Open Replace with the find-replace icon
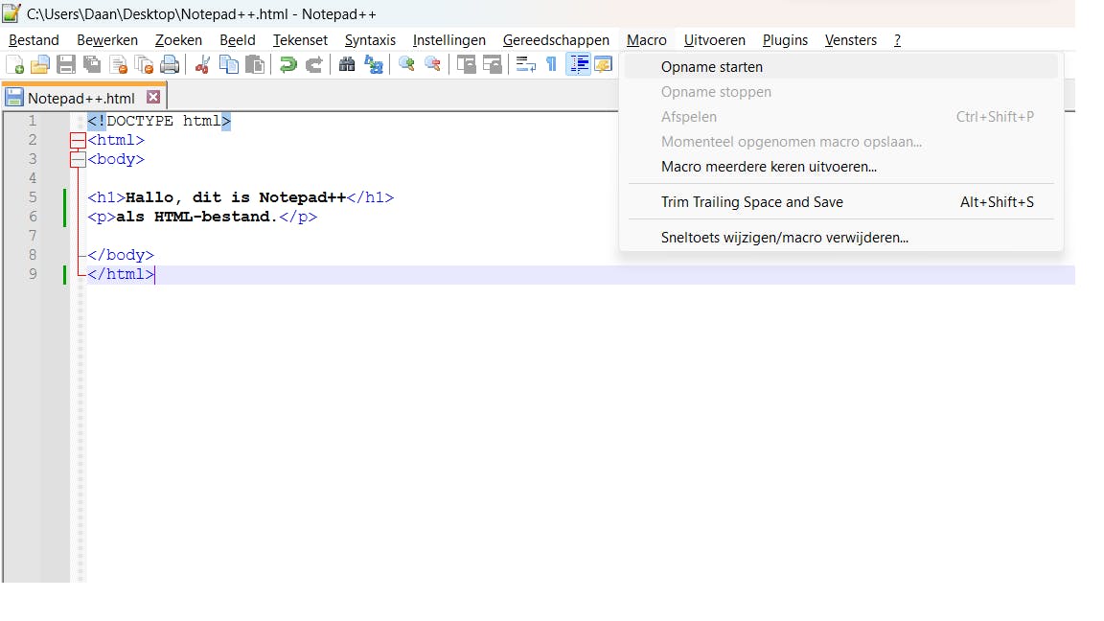The height and width of the screenshot is (621, 1104). click(x=373, y=65)
